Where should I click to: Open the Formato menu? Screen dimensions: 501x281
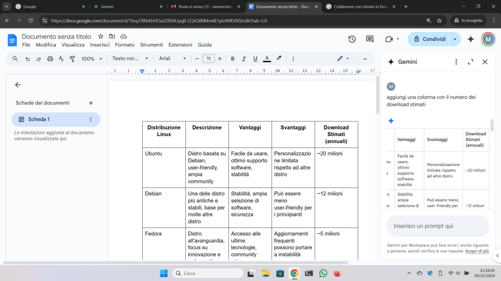click(x=125, y=45)
